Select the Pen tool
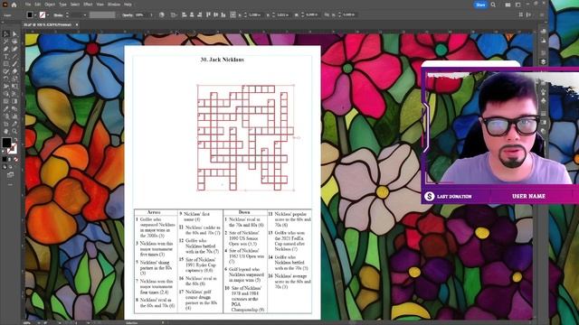Image resolution: width=579 pixels, height=325 pixels. pyautogui.click(x=6, y=49)
